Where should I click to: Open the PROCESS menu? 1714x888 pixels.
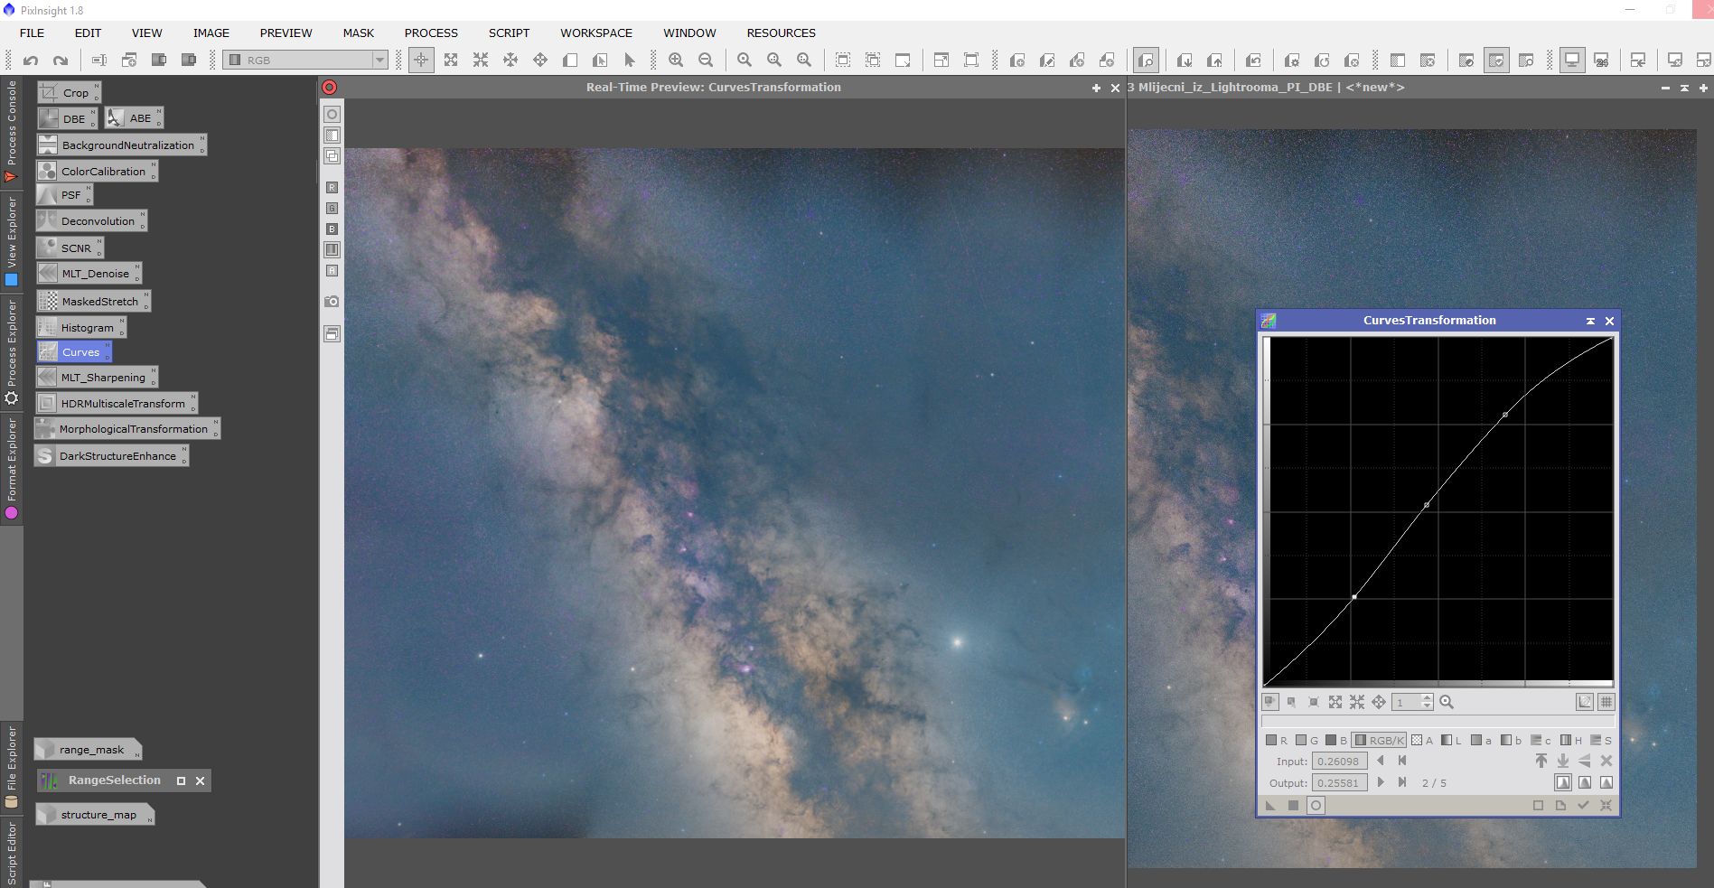[431, 33]
